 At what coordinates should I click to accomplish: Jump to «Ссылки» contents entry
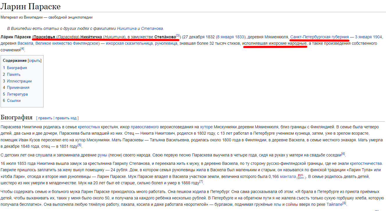pyautogui.click(x=14, y=100)
